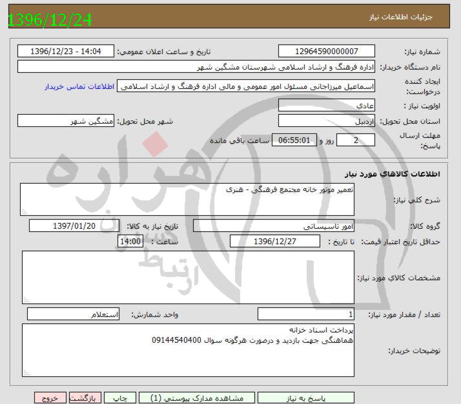Click the اولویت نیاز field showing عادی
Screen dimensions: 461x404
click(326, 105)
